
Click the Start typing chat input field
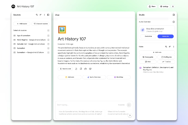point(86,105)
